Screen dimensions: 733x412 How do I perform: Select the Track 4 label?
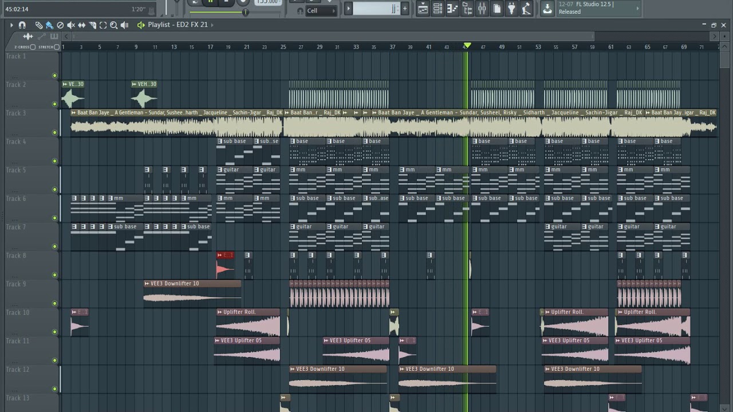click(x=16, y=142)
